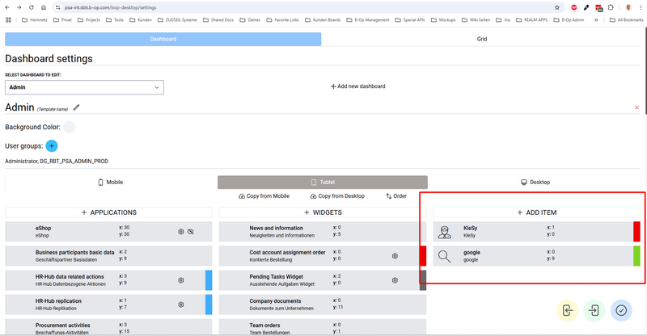Pick the Background Color swatch
Viewport: 647px width, 336px height.
[x=70, y=127]
